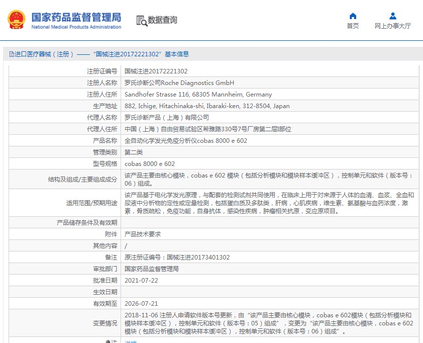Click the 适用范围/预期用途 row label
The image size is (423, 343).
(x=92, y=203)
